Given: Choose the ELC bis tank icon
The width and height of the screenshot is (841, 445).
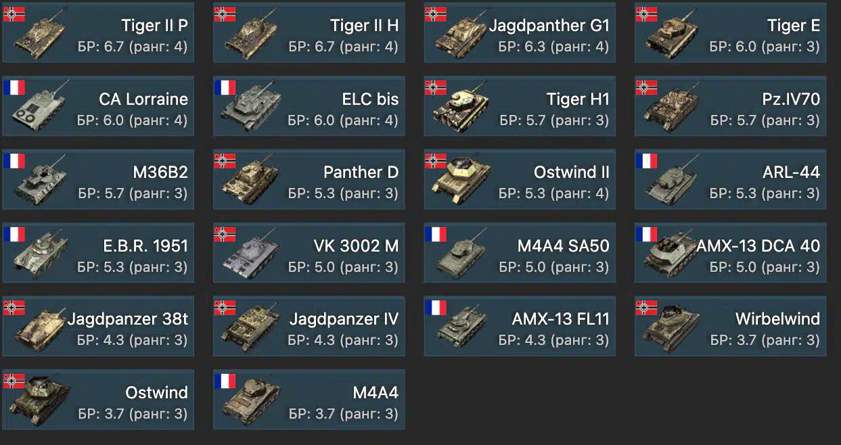Looking at the screenshot, I should pyautogui.click(x=250, y=108).
